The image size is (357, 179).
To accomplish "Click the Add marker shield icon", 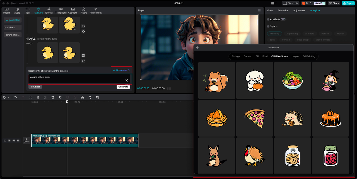I will point(60,97).
